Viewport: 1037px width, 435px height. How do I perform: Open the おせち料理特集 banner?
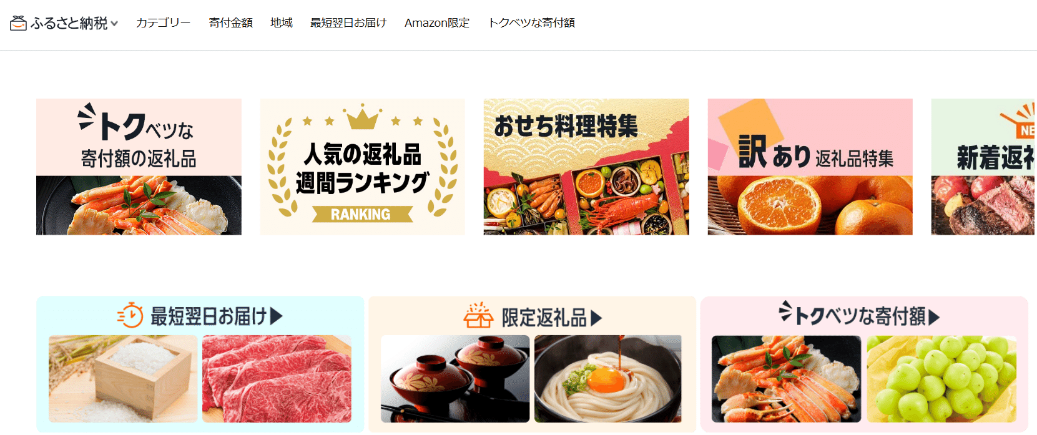586,167
